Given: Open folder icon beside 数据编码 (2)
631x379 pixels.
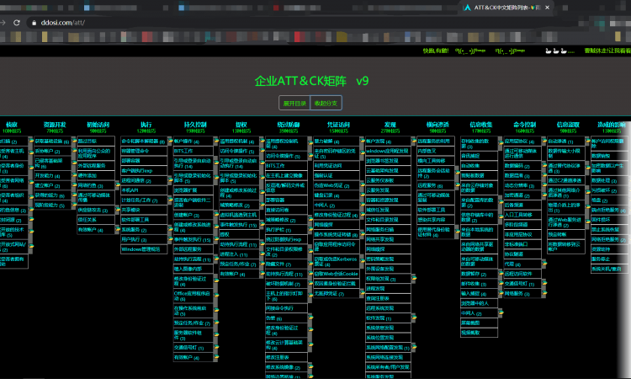Looking at the screenshot, I should 544,166.
